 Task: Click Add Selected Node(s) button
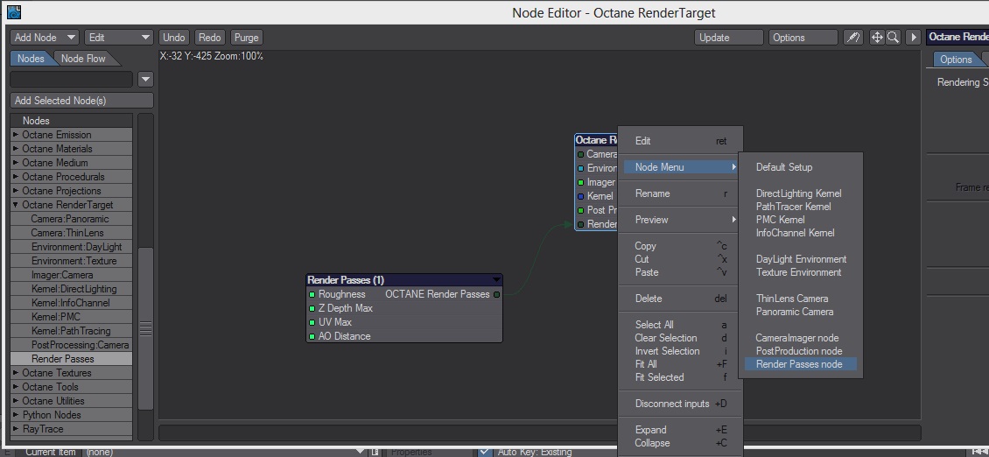click(82, 101)
